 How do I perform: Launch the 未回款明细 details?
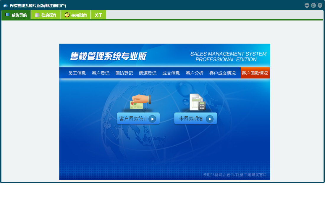195,119
